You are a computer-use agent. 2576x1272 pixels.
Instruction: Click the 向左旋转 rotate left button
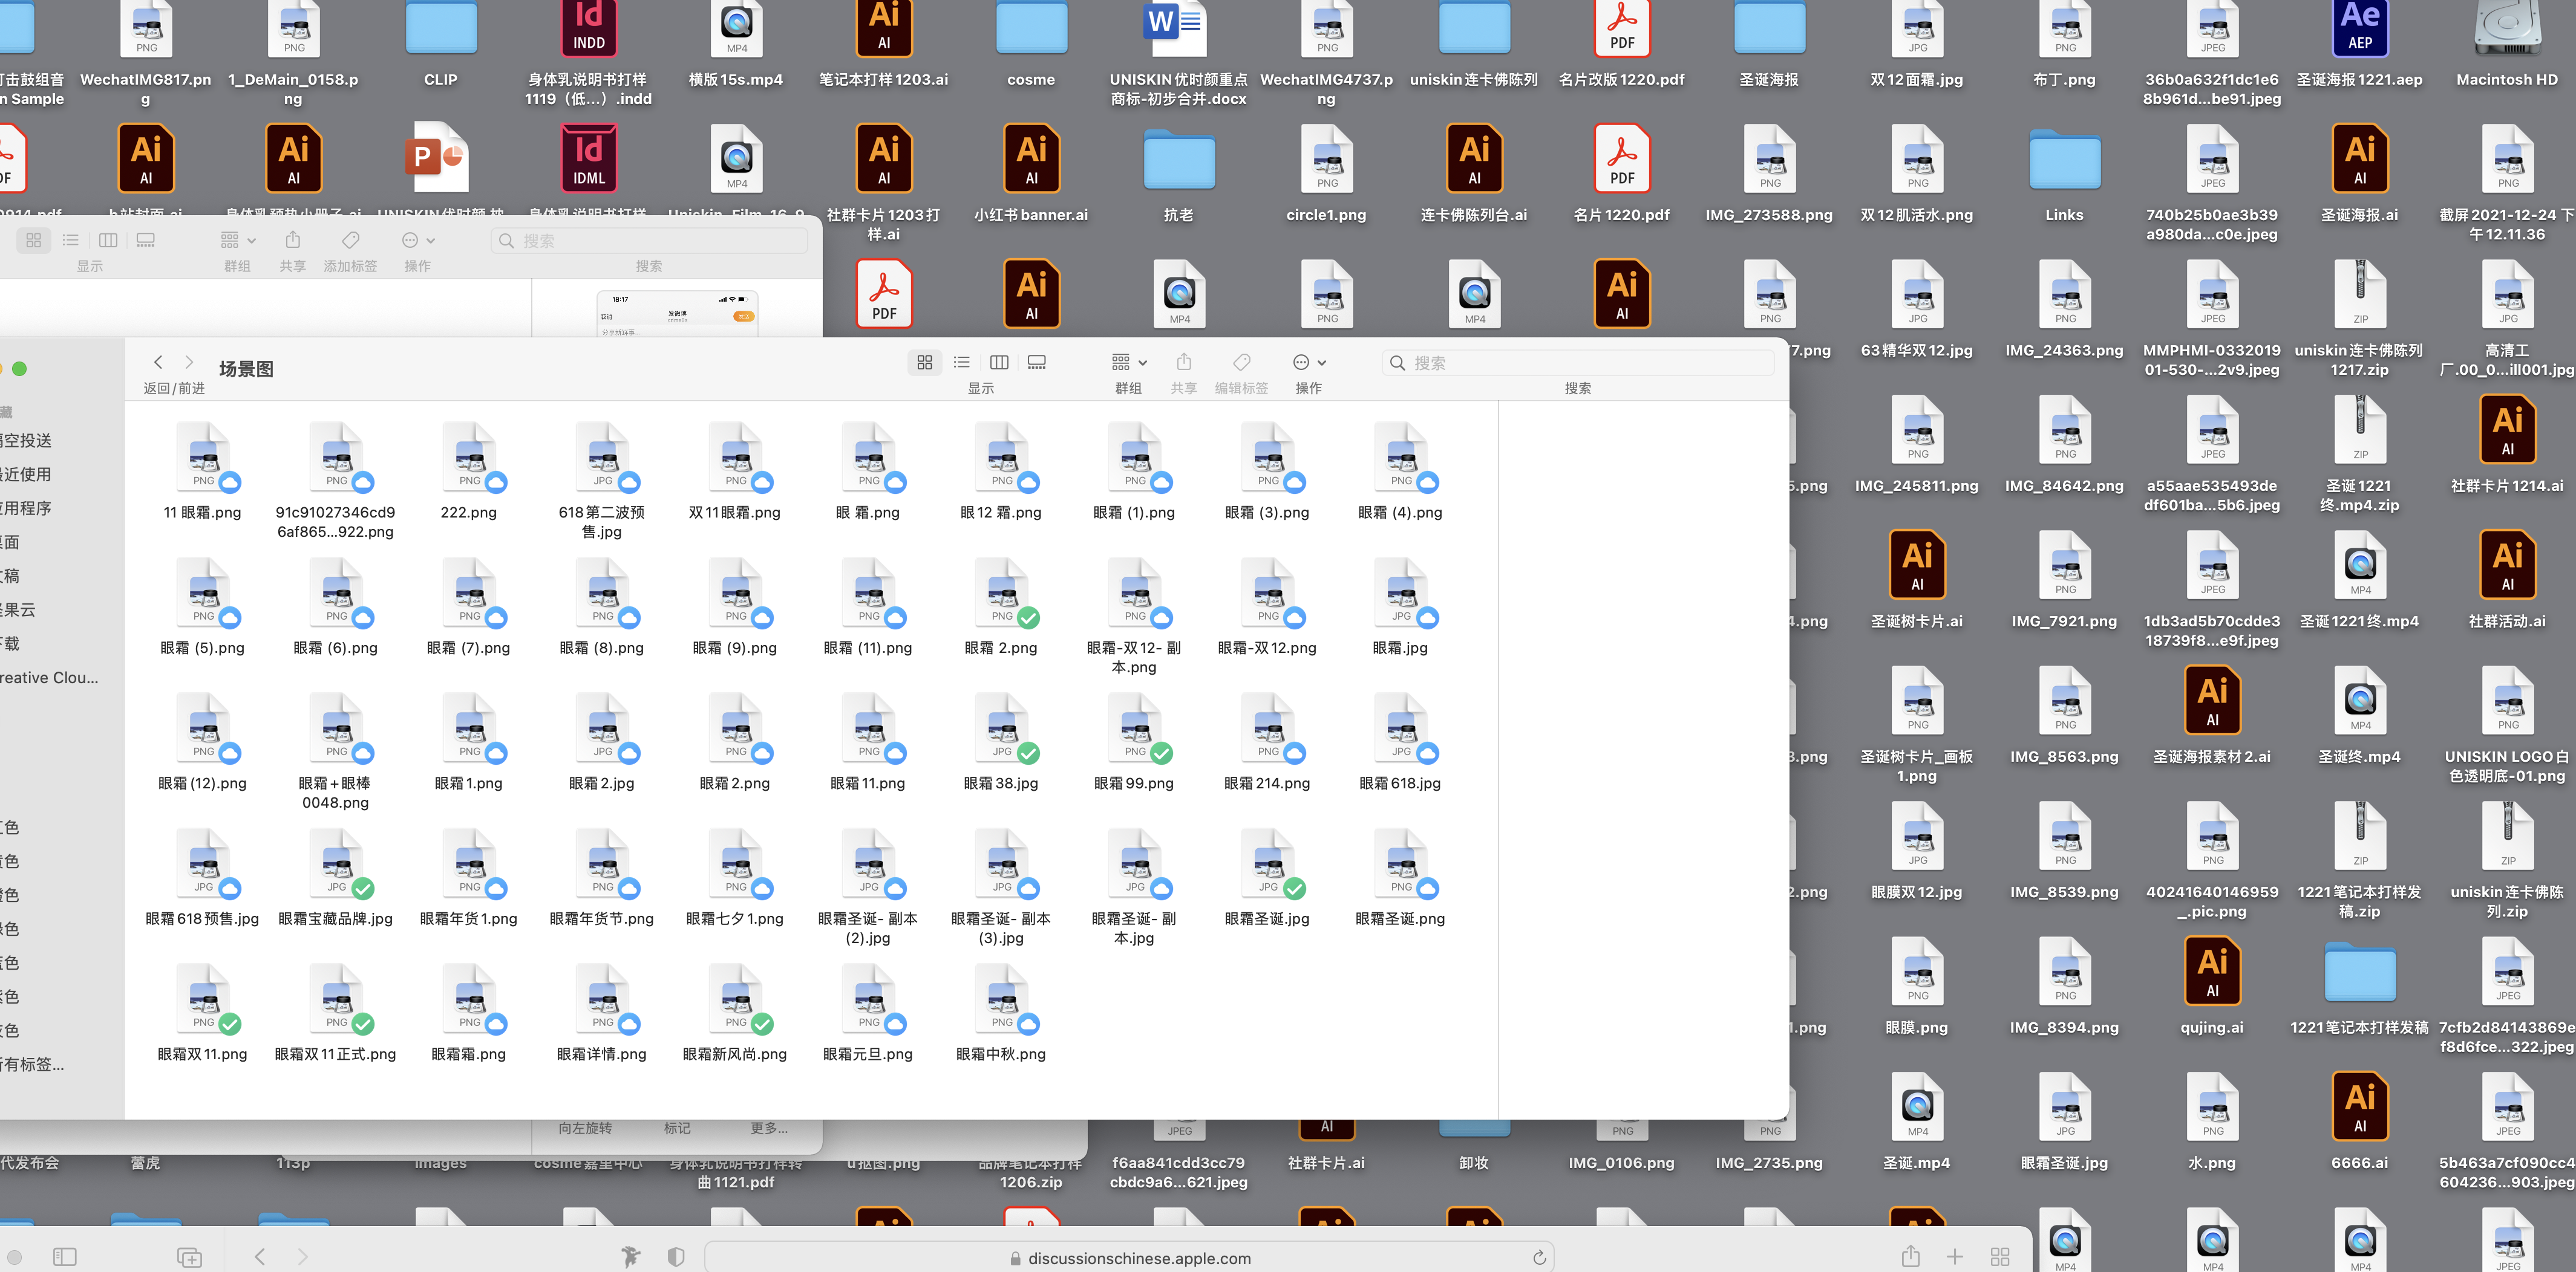pos(585,1128)
